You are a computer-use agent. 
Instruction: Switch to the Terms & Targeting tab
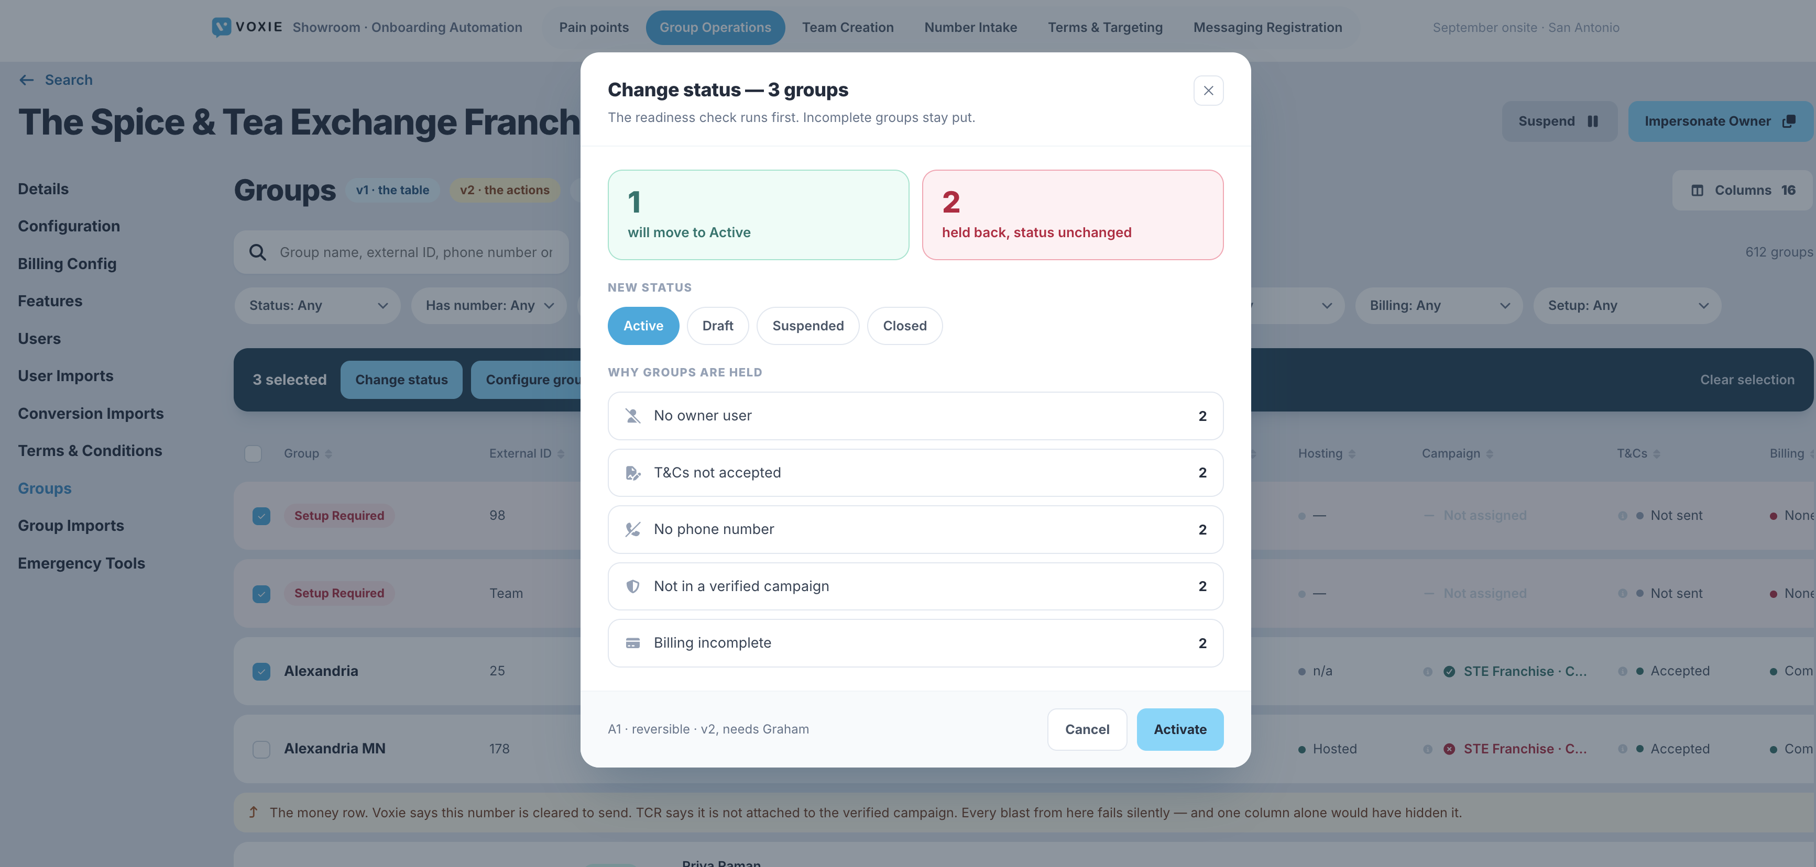[1104, 27]
